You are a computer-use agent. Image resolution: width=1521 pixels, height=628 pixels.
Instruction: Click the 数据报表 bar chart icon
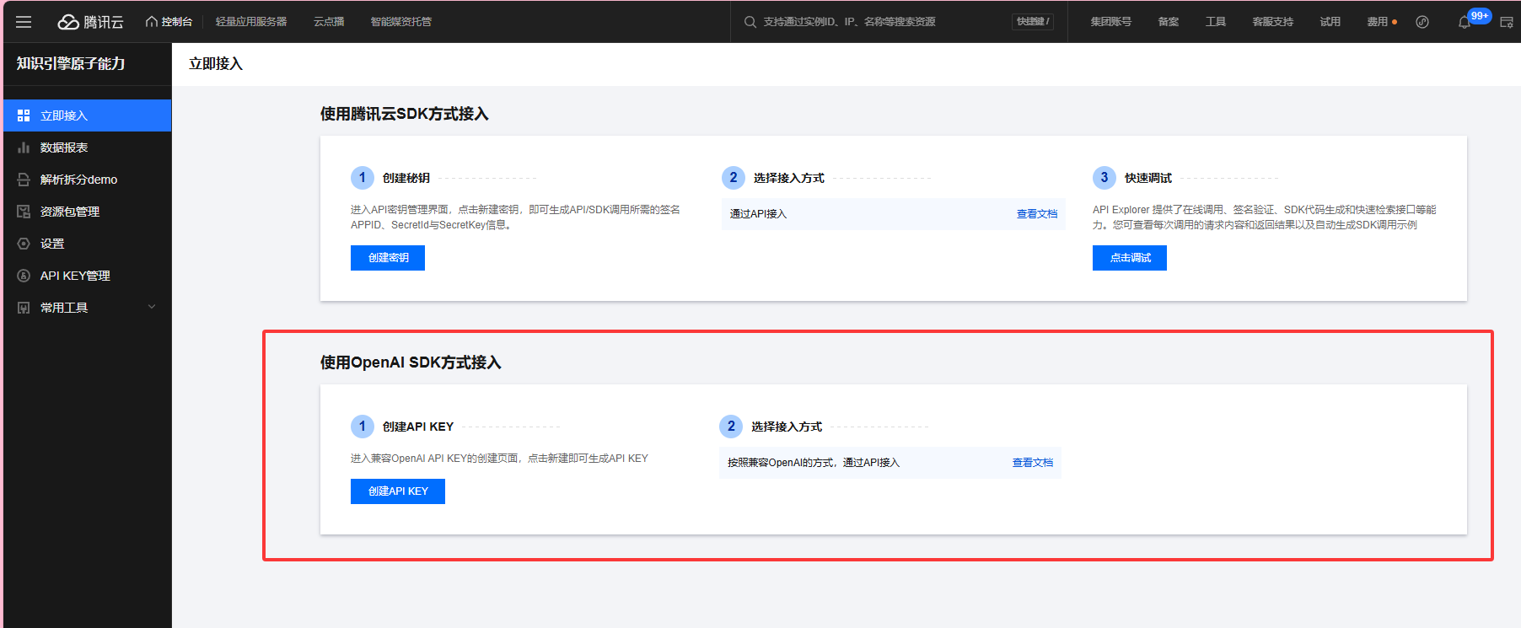pyautogui.click(x=24, y=148)
